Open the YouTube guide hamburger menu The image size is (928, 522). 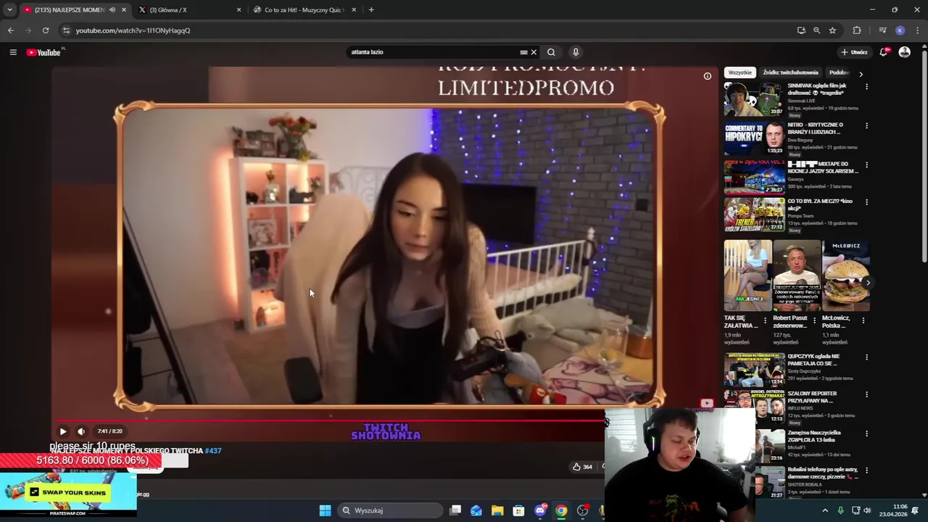pos(12,52)
